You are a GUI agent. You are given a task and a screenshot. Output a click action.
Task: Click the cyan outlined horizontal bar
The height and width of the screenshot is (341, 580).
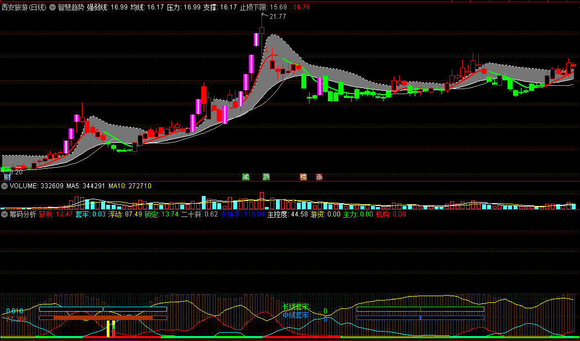[103, 309]
